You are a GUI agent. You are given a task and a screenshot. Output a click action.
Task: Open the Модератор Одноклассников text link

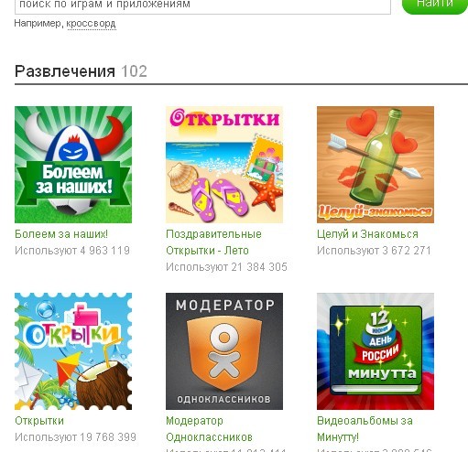pos(209,429)
